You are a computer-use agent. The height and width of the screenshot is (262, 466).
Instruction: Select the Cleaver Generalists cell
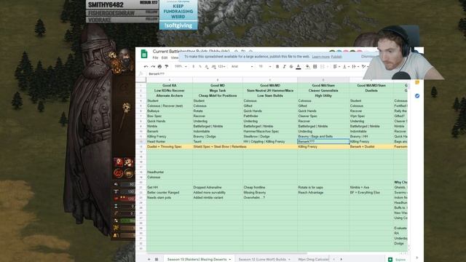point(323,90)
